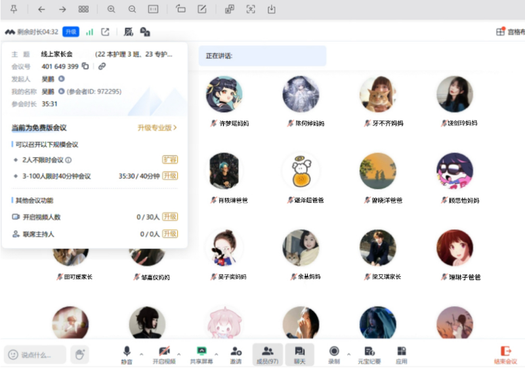The image size is (525, 368).
Task: Expand recording options arrow beside 录制
Action: tap(349, 354)
